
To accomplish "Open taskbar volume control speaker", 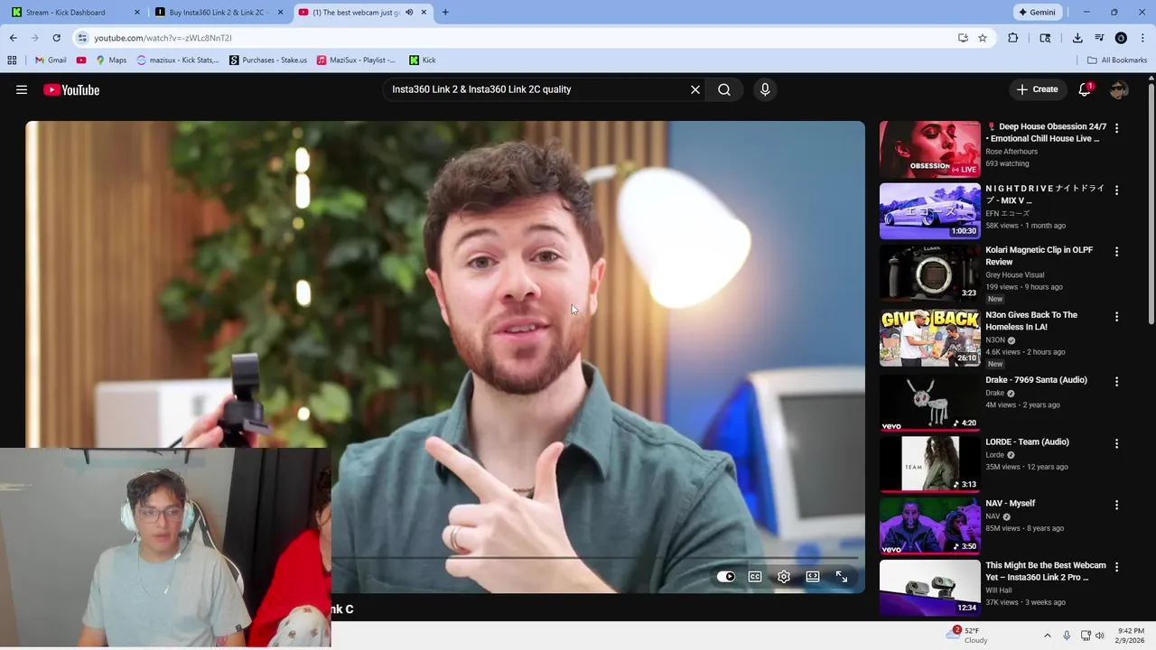I will pos(1099,636).
